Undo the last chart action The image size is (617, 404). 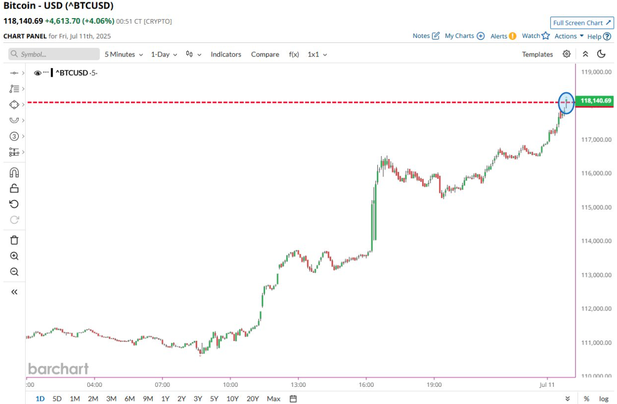(14, 204)
